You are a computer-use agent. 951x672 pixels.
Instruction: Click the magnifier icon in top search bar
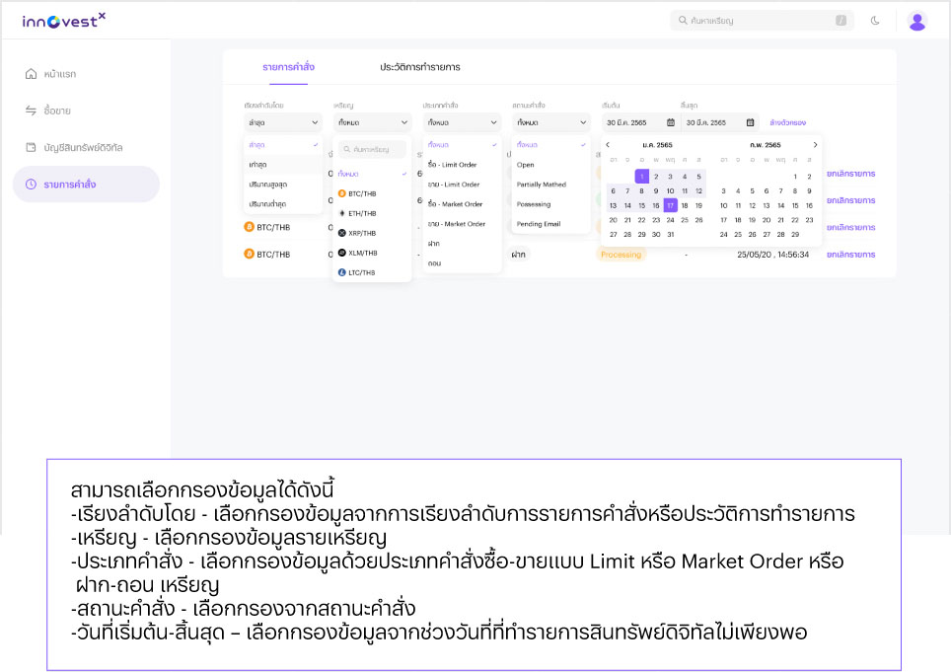tap(683, 20)
